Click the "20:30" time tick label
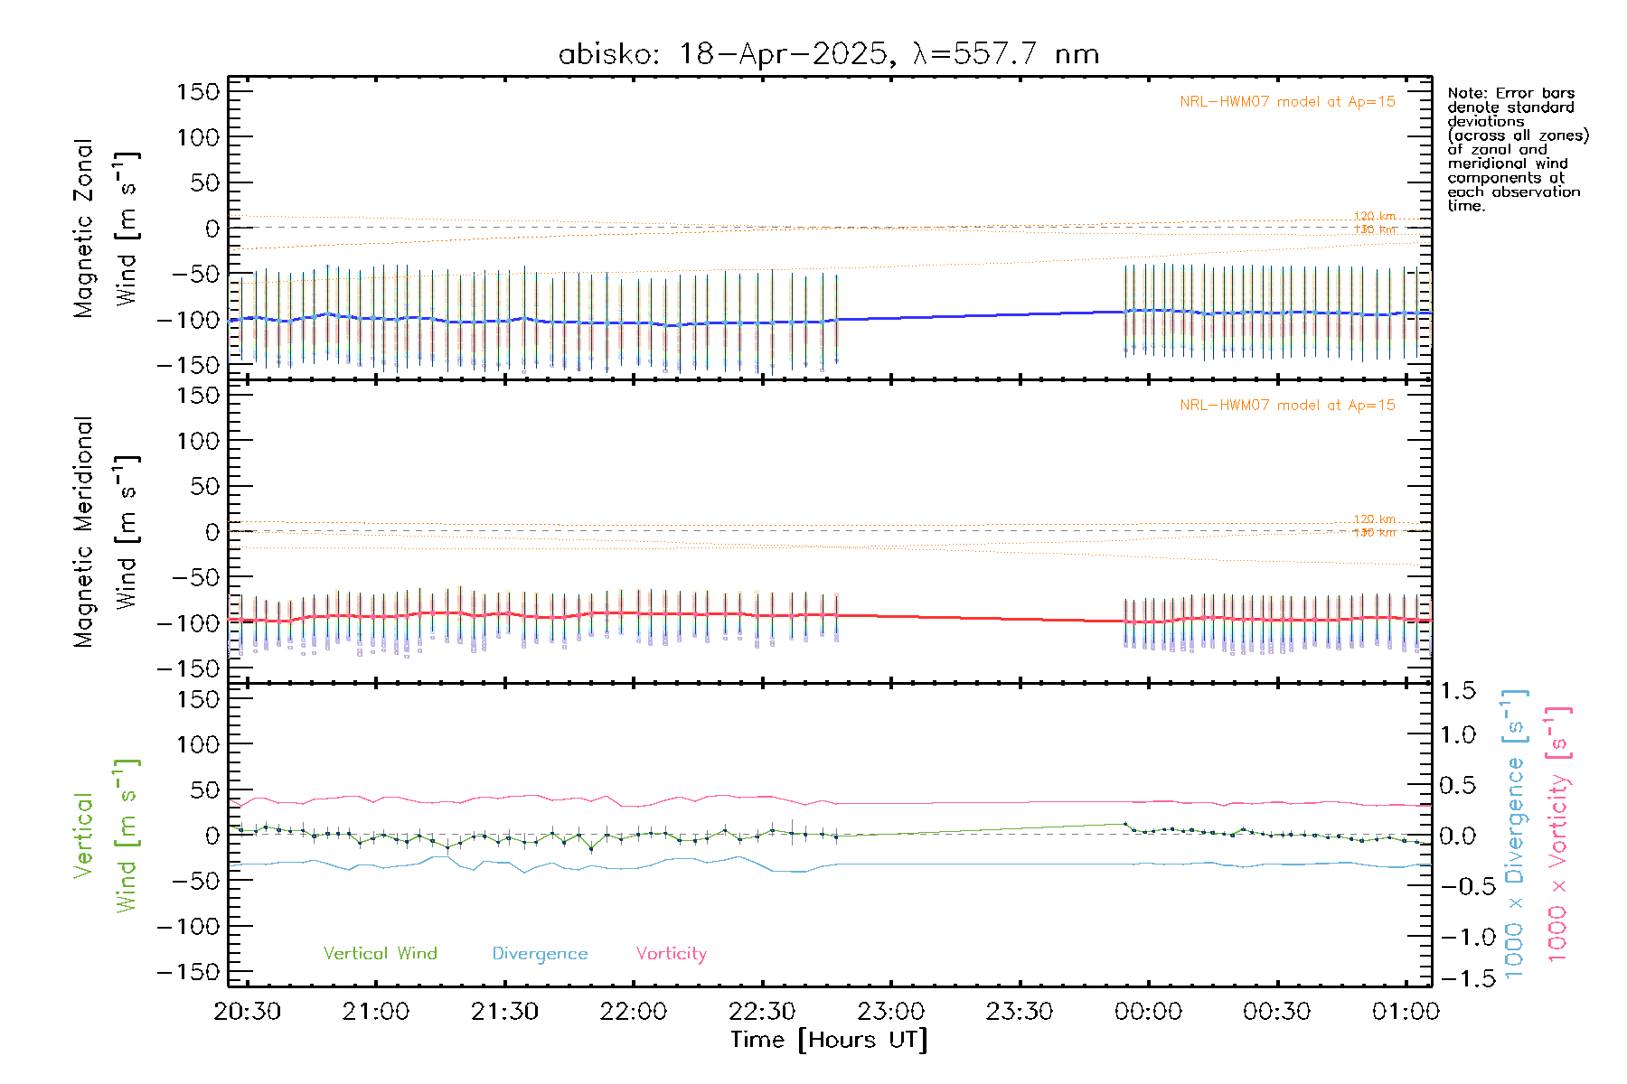Image resolution: width=1627 pixels, height=1084 pixels. (247, 1012)
